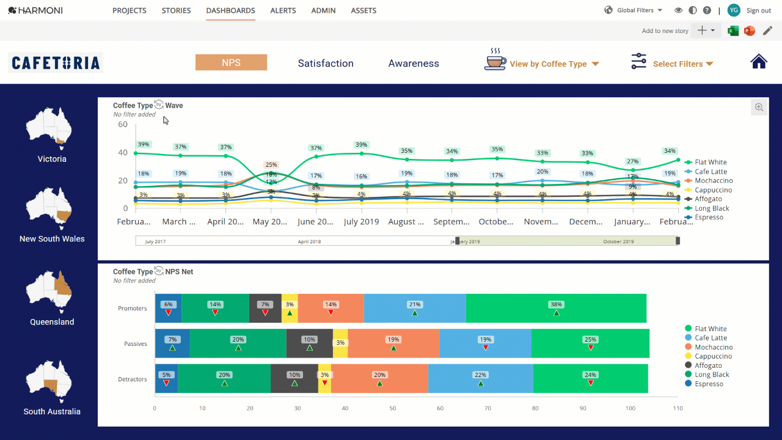Open the Projects menu
Image resolution: width=782 pixels, height=440 pixels.
130,10
